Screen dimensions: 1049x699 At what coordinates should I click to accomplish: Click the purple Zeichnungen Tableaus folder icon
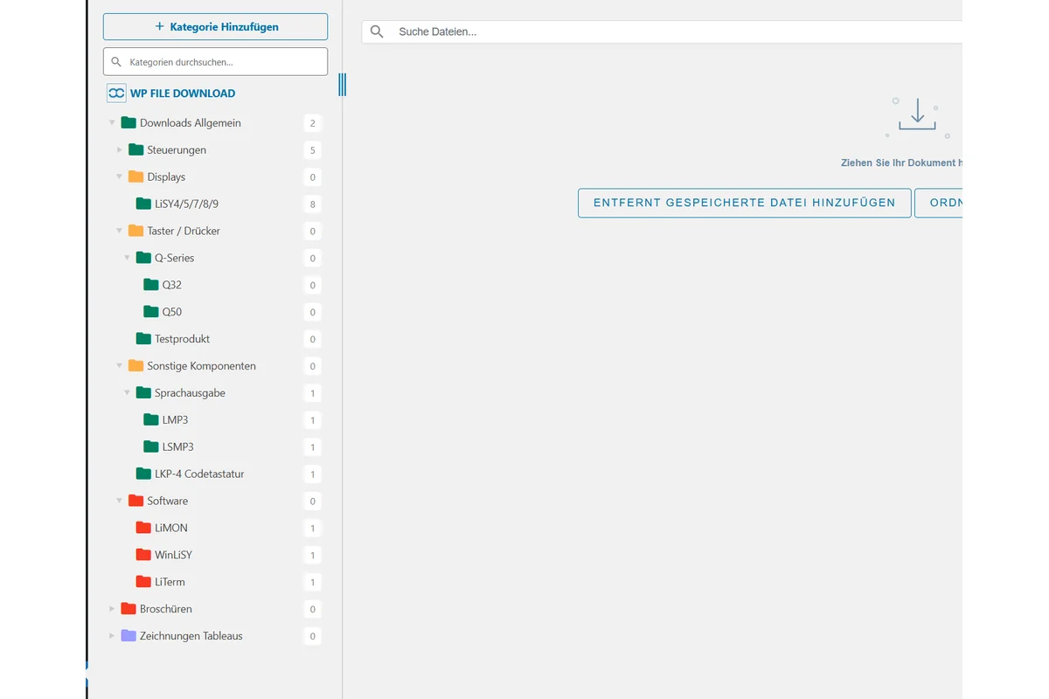tap(129, 636)
